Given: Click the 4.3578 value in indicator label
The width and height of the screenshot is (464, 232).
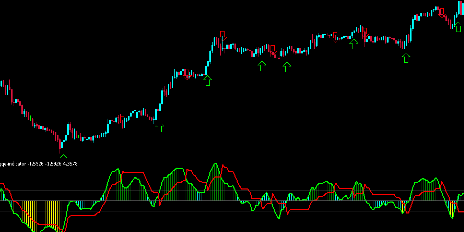Looking at the screenshot, I should [x=70, y=164].
